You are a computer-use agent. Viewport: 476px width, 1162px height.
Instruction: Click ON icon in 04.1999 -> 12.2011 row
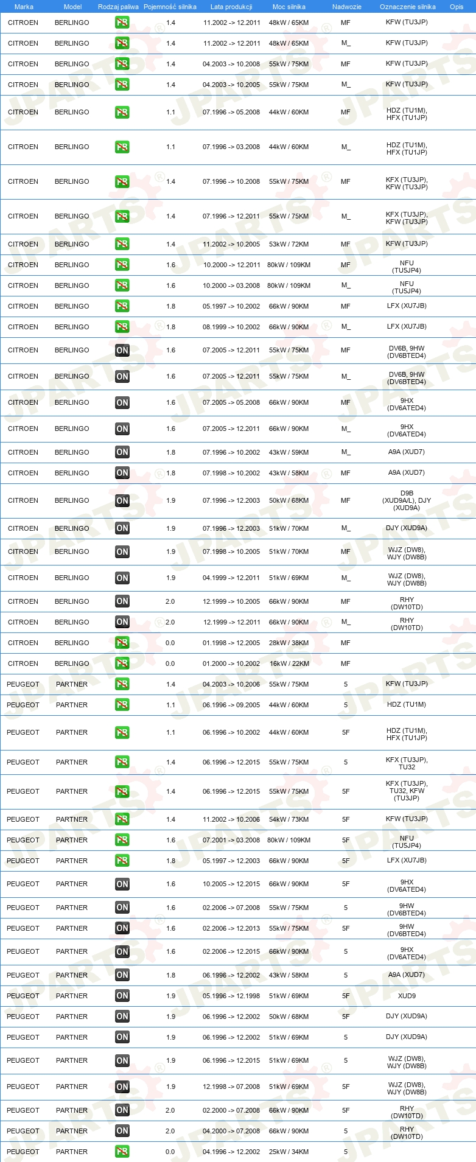(122, 578)
